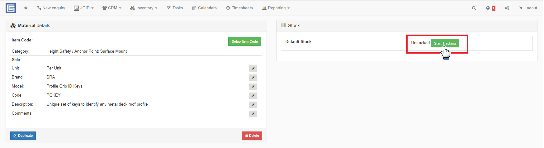Click the Setup Item Code button

244,42
